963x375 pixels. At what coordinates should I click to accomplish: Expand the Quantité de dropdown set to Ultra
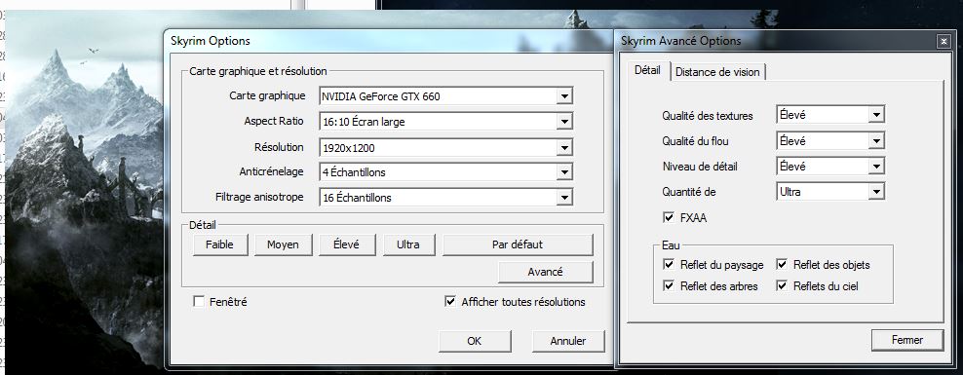coord(830,192)
